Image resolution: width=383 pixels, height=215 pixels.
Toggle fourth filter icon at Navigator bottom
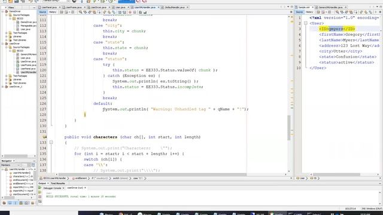click(21, 203)
